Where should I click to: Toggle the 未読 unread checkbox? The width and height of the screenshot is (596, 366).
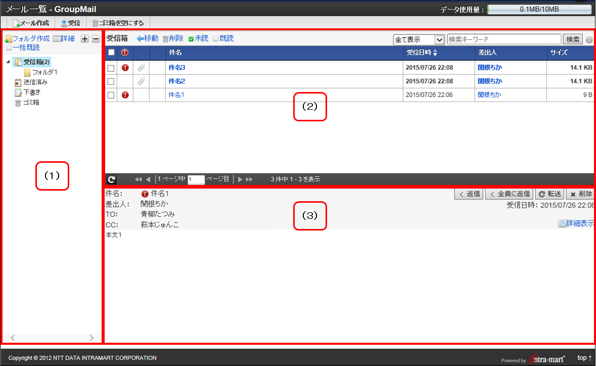point(191,39)
